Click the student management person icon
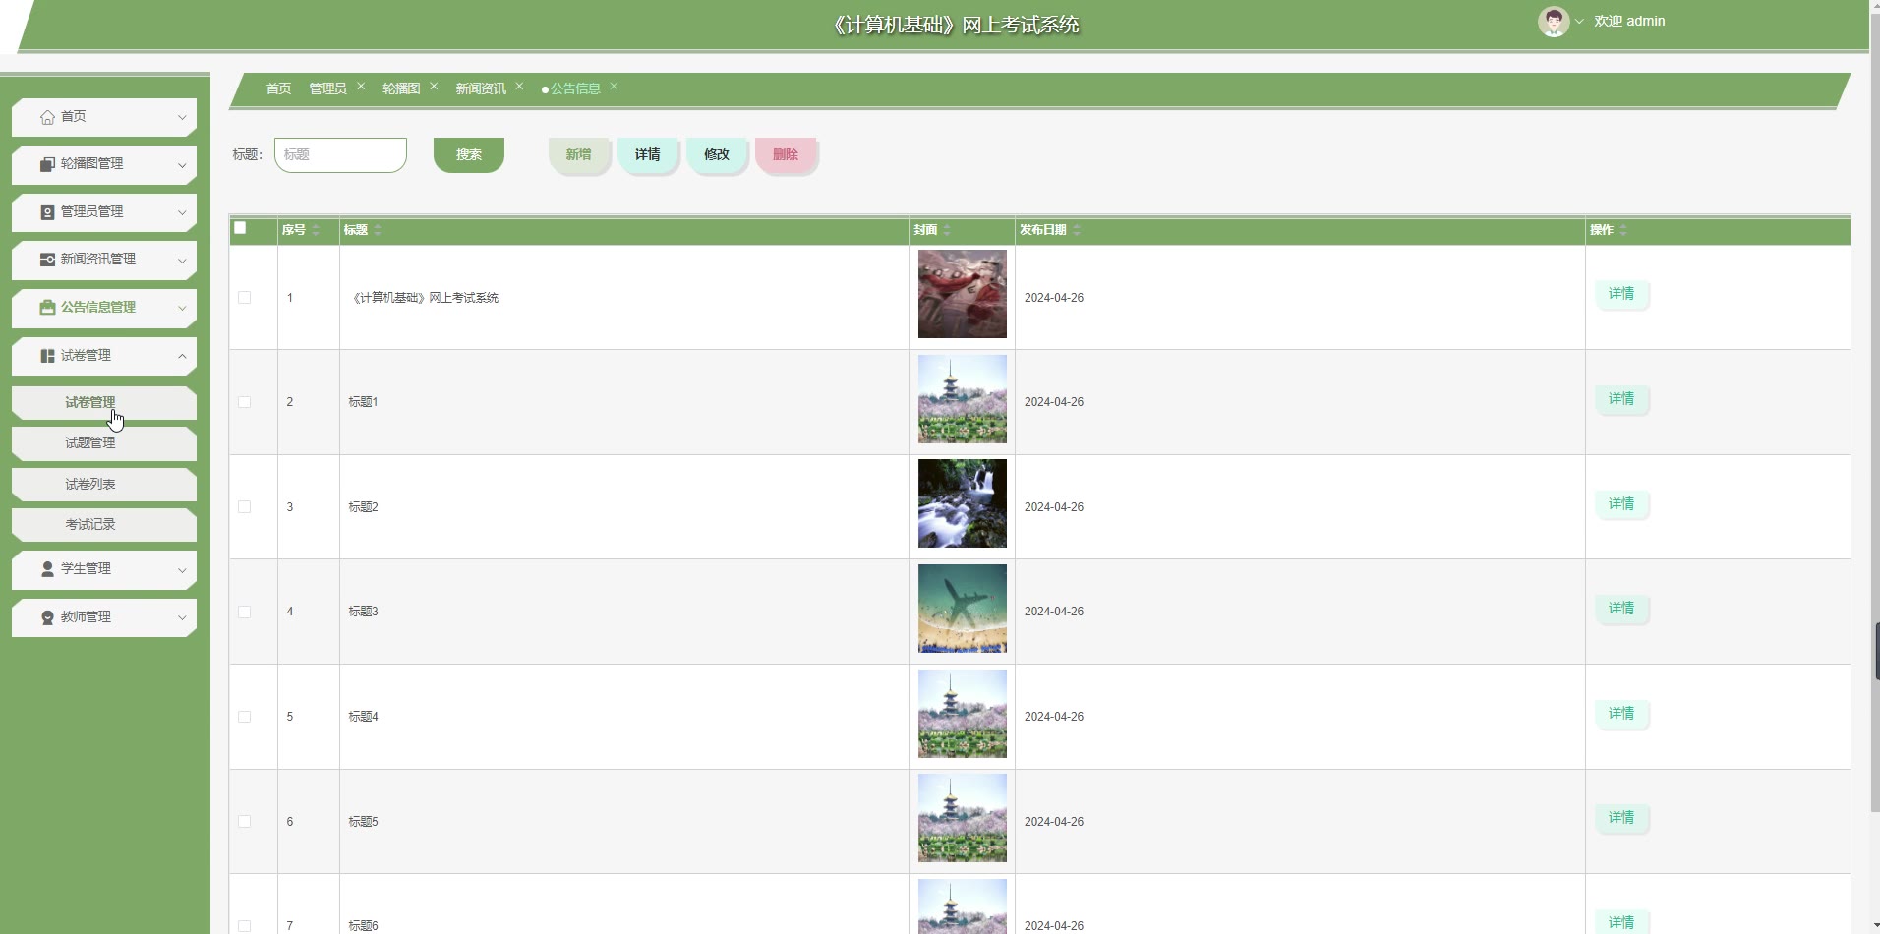 (47, 569)
